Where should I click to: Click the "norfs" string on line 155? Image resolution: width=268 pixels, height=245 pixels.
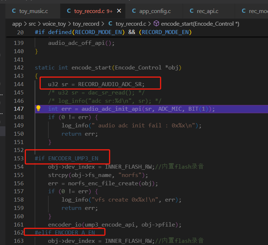point(130,175)
